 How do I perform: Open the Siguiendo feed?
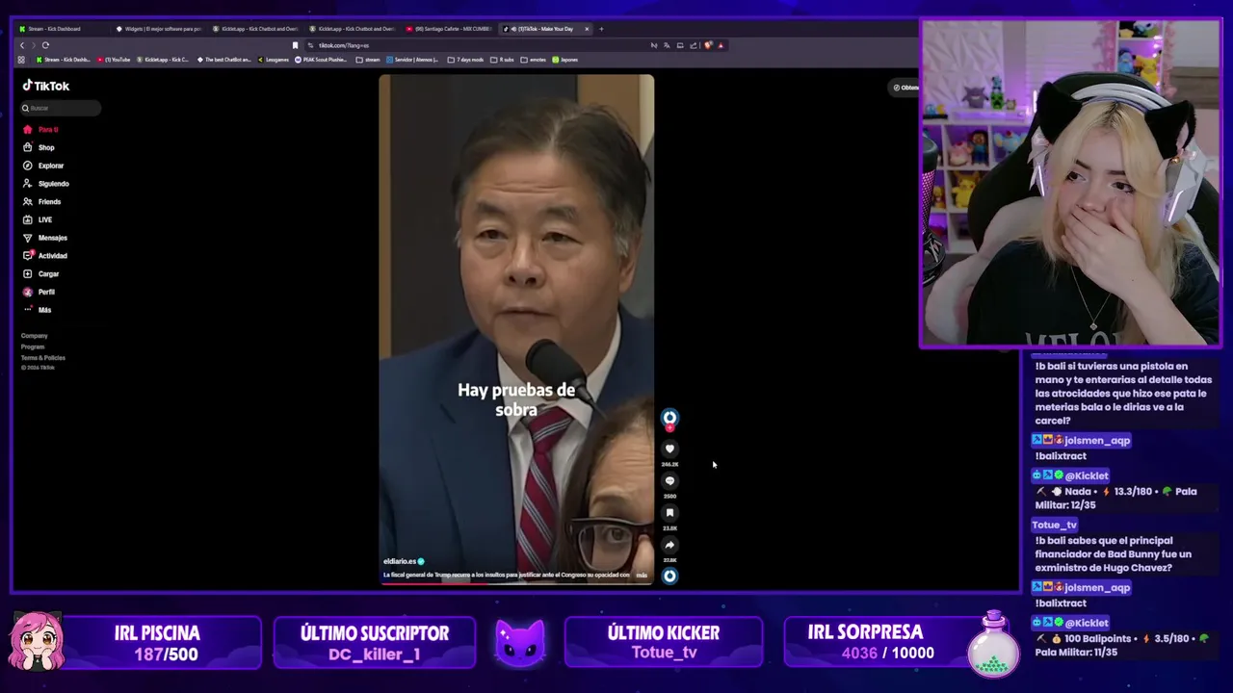click(46, 184)
